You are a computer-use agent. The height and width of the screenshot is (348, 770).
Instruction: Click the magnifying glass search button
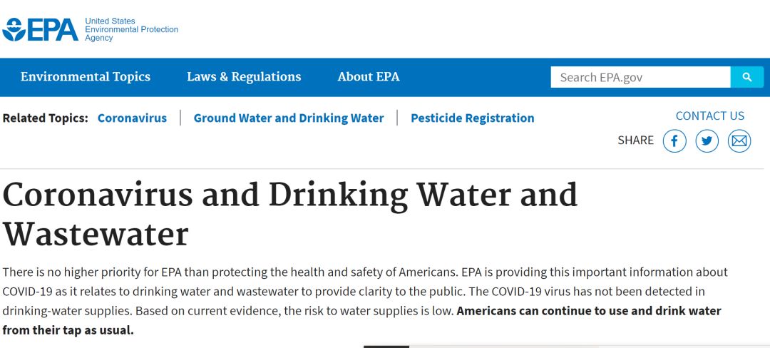747,77
